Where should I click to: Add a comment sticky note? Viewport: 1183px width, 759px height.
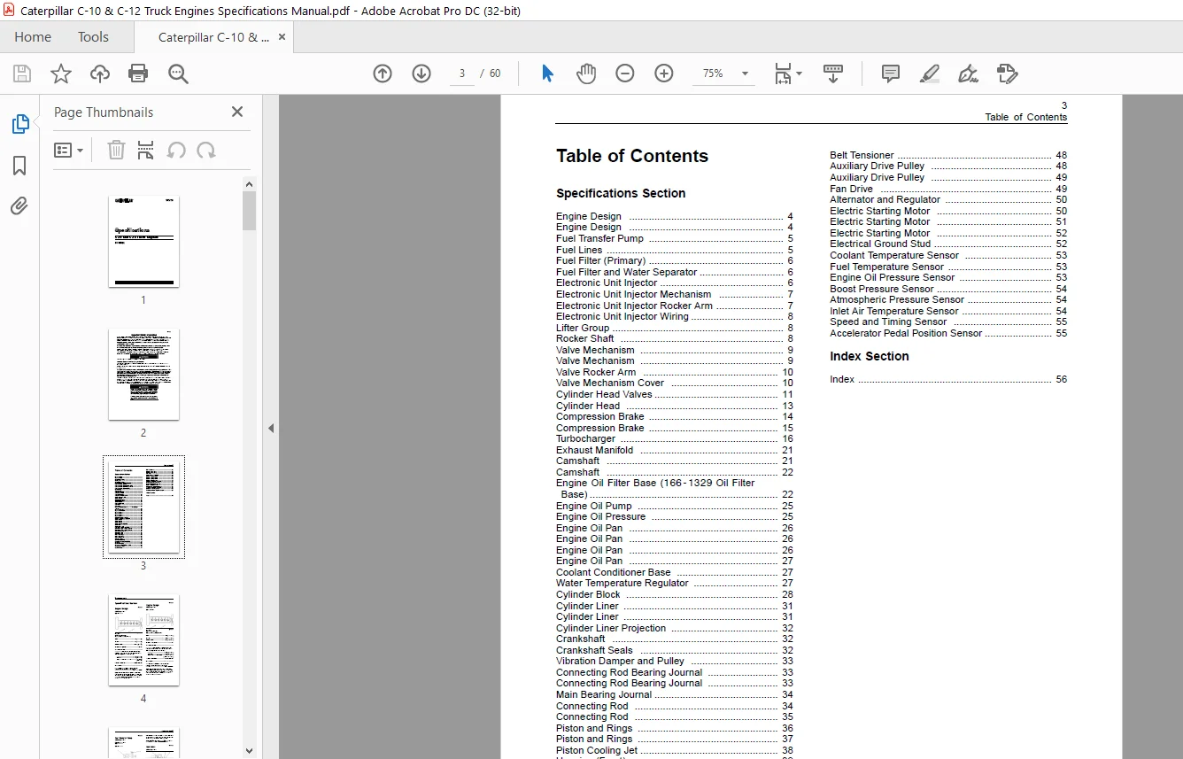point(891,74)
